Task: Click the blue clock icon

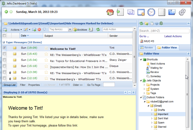Action: click(151, 12)
